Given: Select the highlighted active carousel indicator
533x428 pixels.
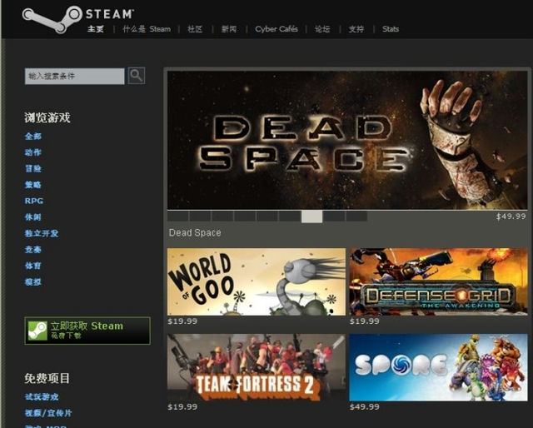Looking at the screenshot, I should pos(311,216).
